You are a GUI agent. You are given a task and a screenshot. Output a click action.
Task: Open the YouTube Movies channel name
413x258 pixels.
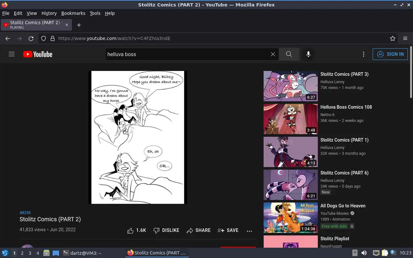click(335, 213)
